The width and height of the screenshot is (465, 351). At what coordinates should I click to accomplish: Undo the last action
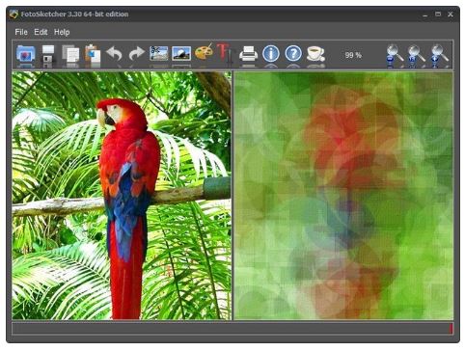tap(115, 54)
